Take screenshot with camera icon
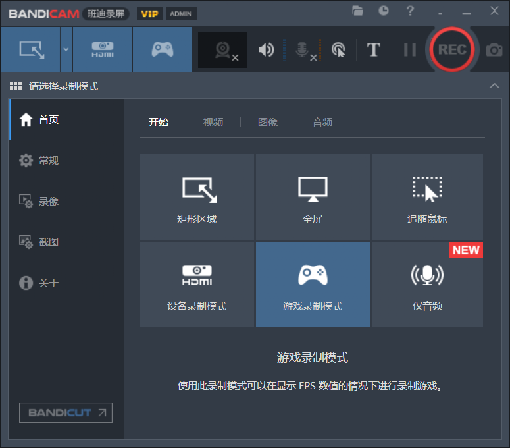The image size is (510, 448). [x=494, y=50]
